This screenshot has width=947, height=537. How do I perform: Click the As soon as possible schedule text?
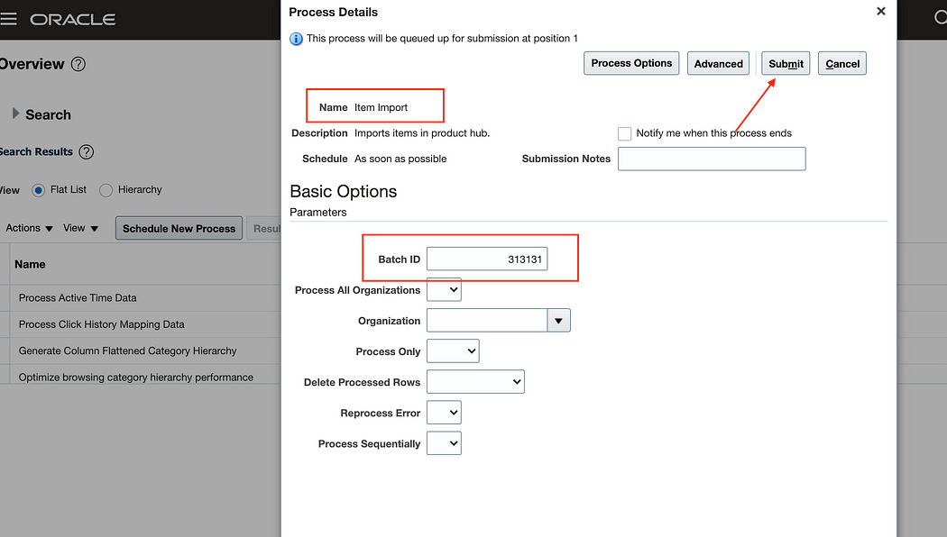click(400, 159)
